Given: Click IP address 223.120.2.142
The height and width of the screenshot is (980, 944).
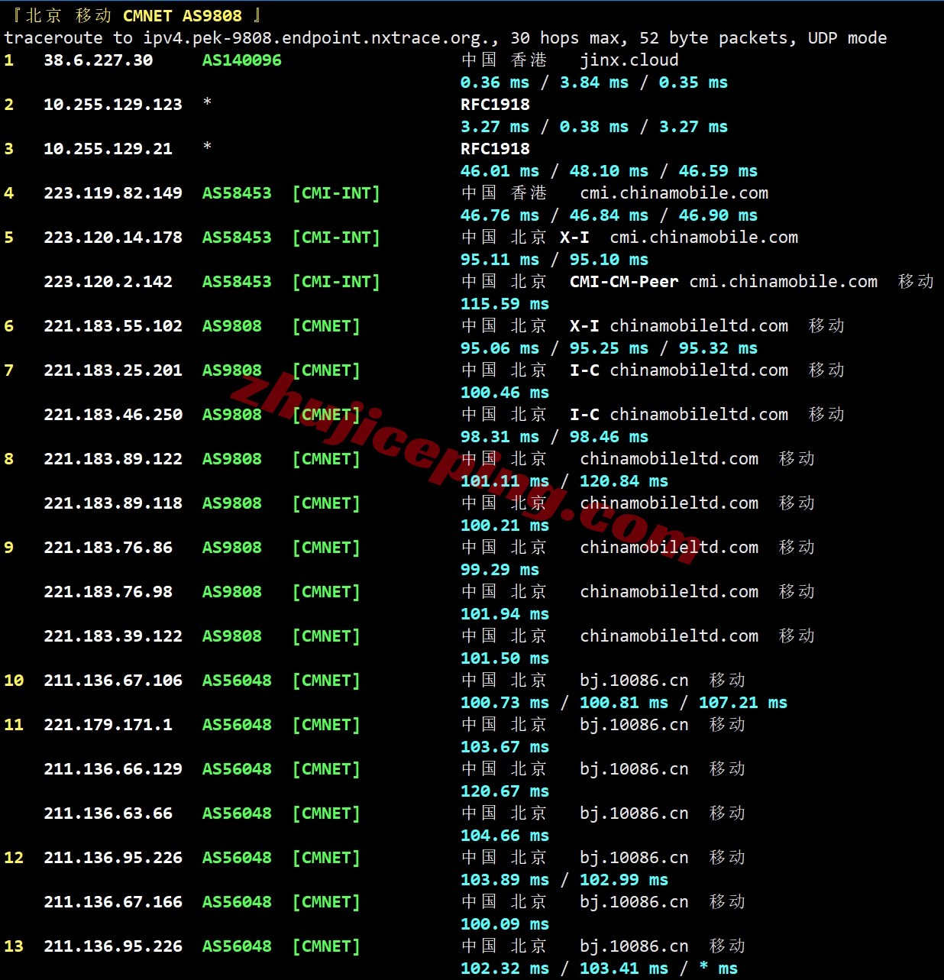Looking at the screenshot, I should pyautogui.click(x=108, y=282).
